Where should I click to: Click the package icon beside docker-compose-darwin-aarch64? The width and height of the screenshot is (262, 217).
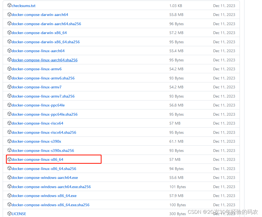coord(9,14)
